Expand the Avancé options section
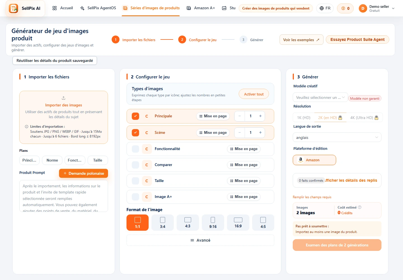The image size is (403, 280). pos(200,240)
